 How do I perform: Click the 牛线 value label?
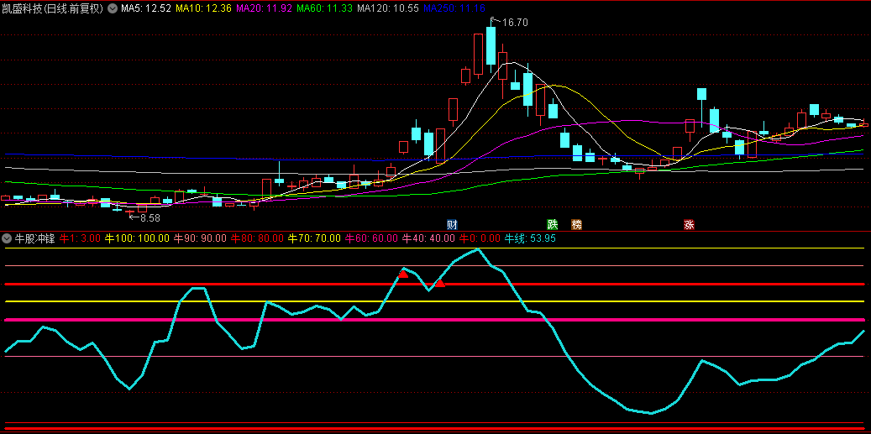click(529, 238)
